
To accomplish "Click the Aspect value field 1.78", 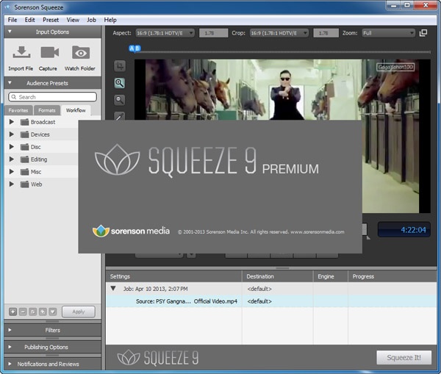I will pos(213,33).
